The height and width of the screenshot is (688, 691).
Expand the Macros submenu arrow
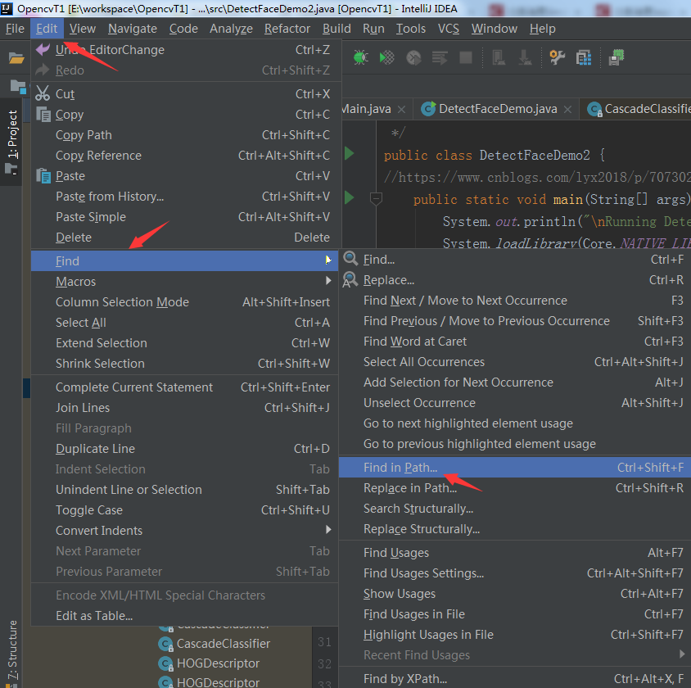[328, 280]
